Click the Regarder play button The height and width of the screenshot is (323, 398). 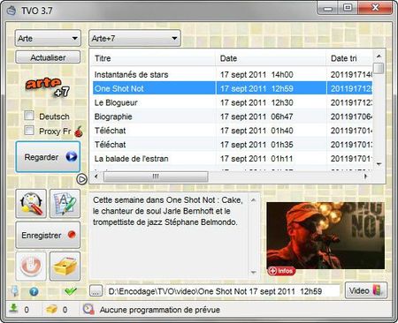pos(48,157)
